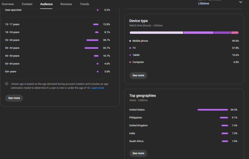Click the 32.7% bar for 35–44 years
This screenshot has width=249, height=159.
pyautogui.click(x=91, y=48)
